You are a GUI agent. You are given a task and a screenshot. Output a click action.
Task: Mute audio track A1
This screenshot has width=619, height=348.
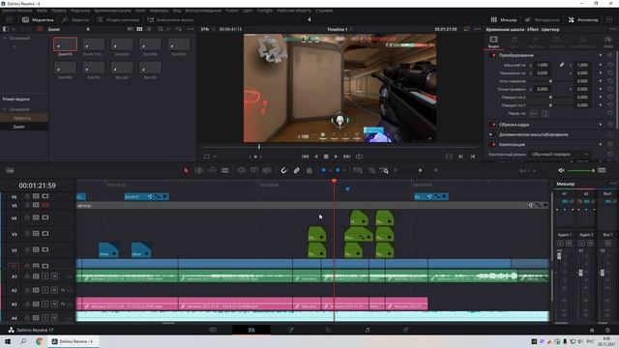pos(54,276)
